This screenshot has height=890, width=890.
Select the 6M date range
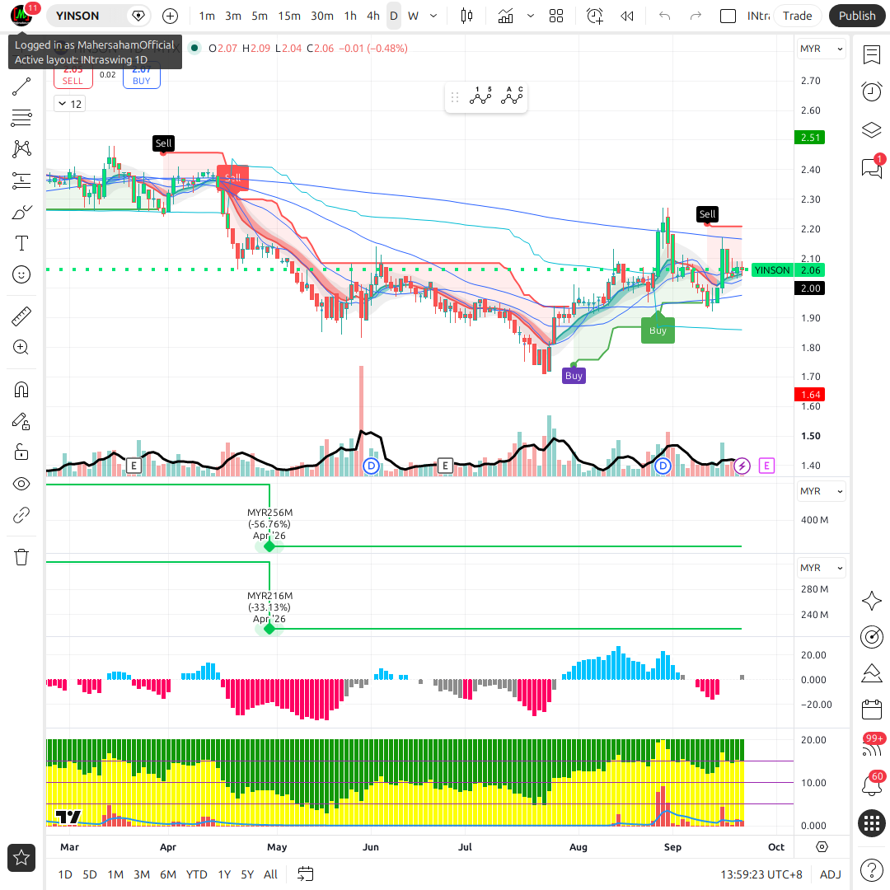tap(168, 874)
